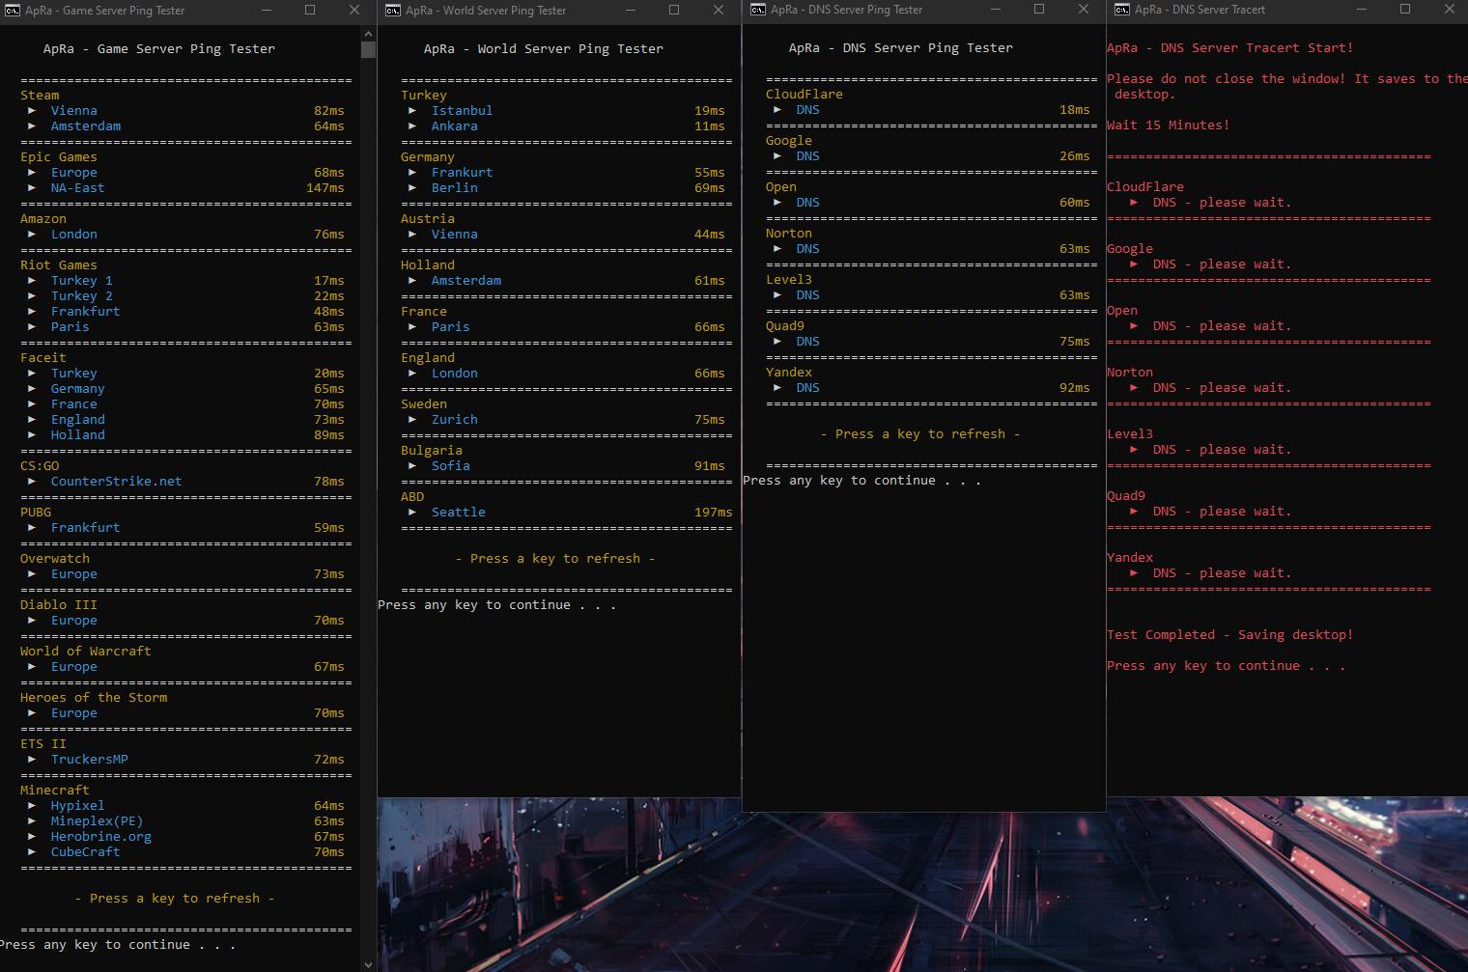Click the 'ApRa - World Server Ping Tester' window title

tap(486, 11)
